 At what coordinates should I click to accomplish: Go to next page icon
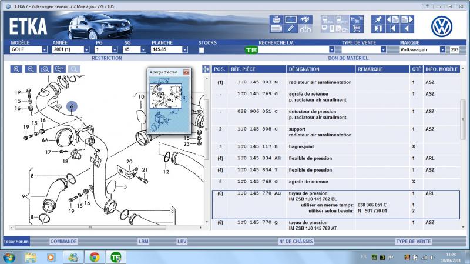407,19
